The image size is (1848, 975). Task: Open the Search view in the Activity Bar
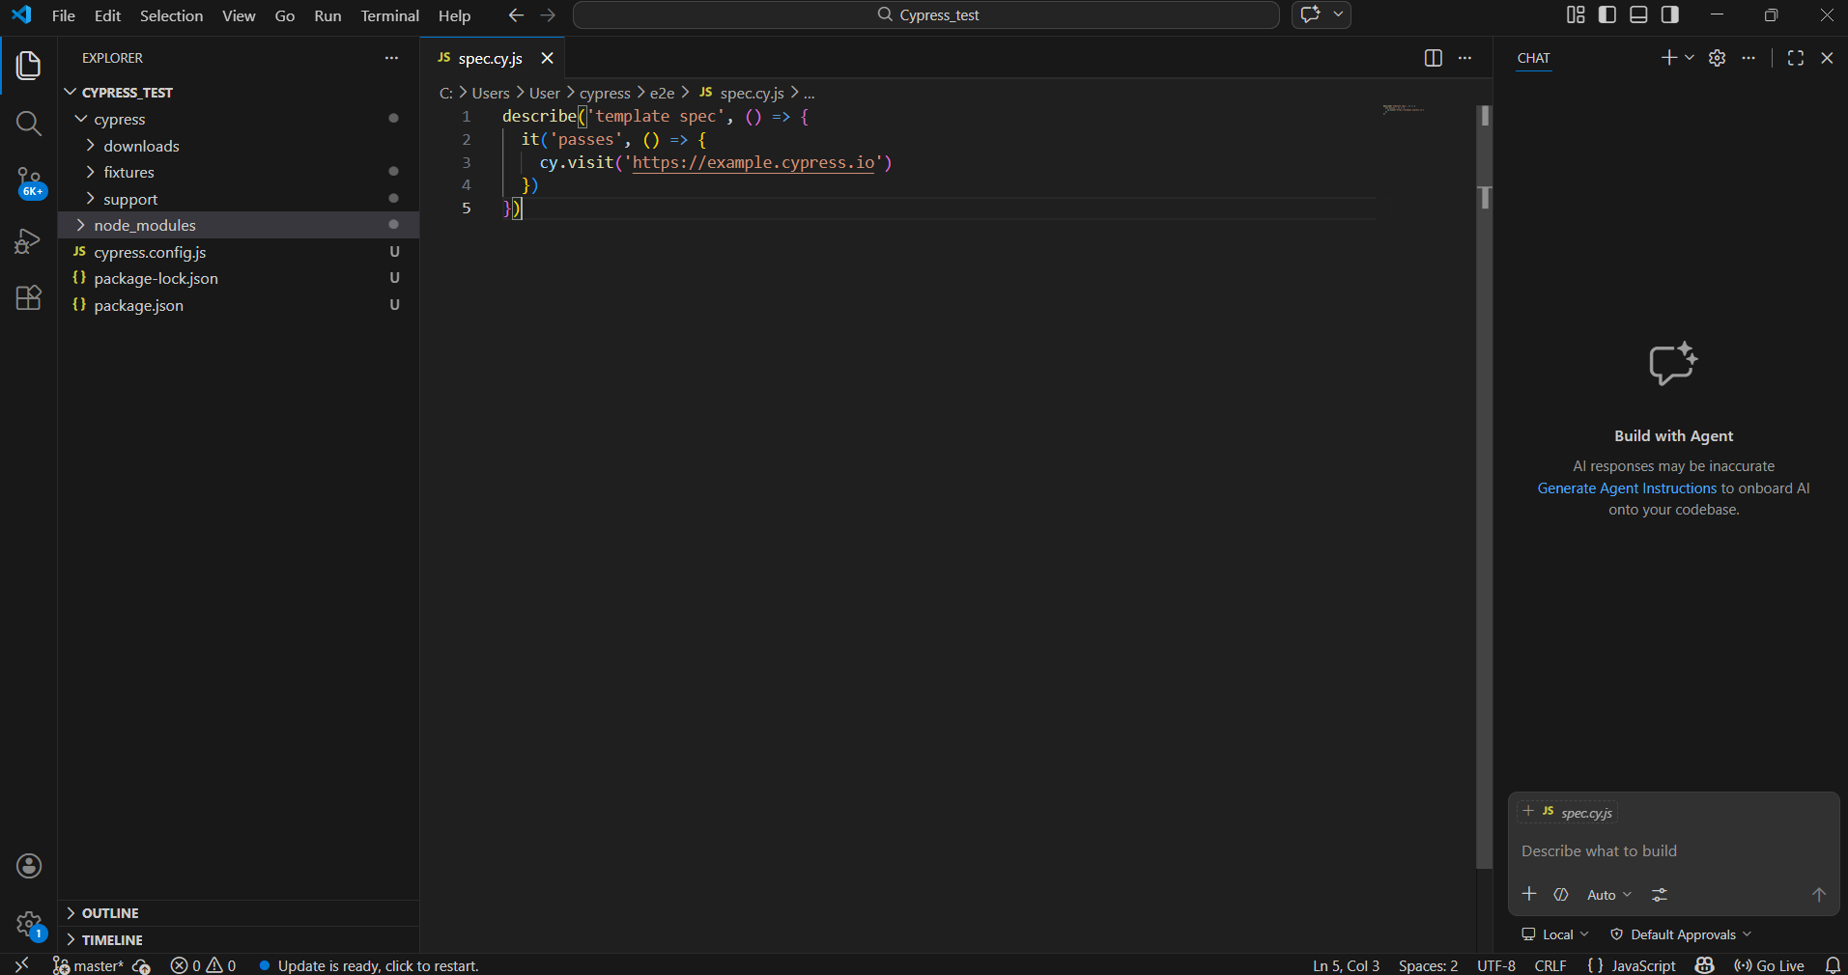(28, 124)
